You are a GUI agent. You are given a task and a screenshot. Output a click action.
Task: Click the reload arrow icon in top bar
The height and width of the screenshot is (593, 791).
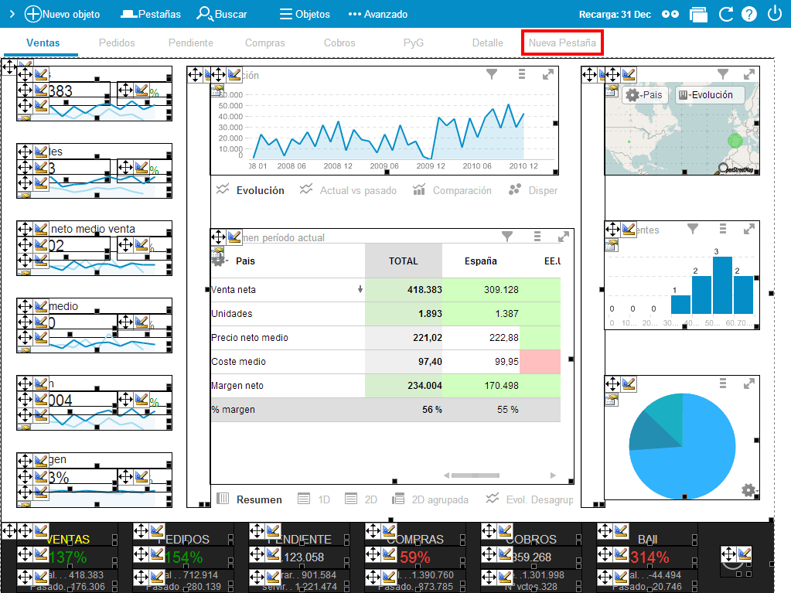pyautogui.click(x=725, y=14)
